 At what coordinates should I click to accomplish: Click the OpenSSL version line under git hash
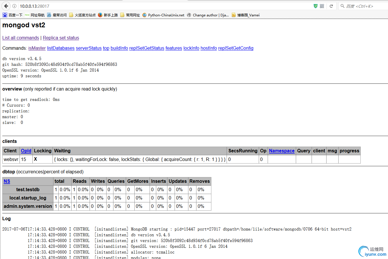click(51, 70)
